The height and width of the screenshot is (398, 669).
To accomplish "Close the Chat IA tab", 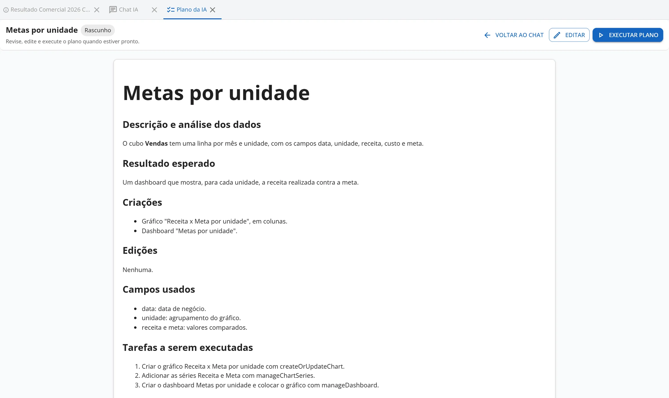I will pos(154,10).
